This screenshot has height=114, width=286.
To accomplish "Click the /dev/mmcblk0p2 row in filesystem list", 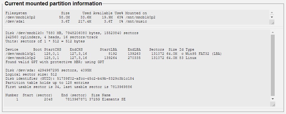I will pyautogui.click(x=80, y=17).
